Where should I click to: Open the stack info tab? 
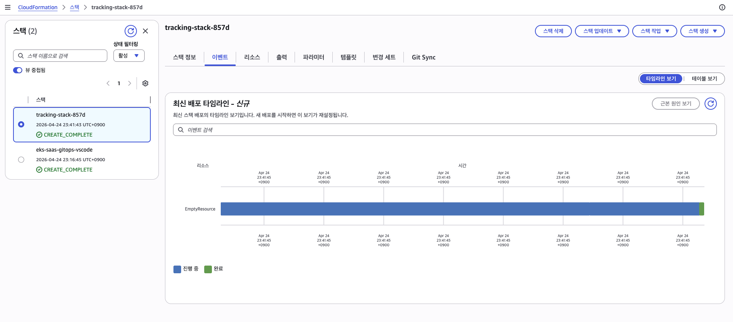tap(185, 57)
